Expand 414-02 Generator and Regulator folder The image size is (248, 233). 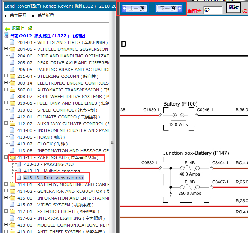point(6,191)
